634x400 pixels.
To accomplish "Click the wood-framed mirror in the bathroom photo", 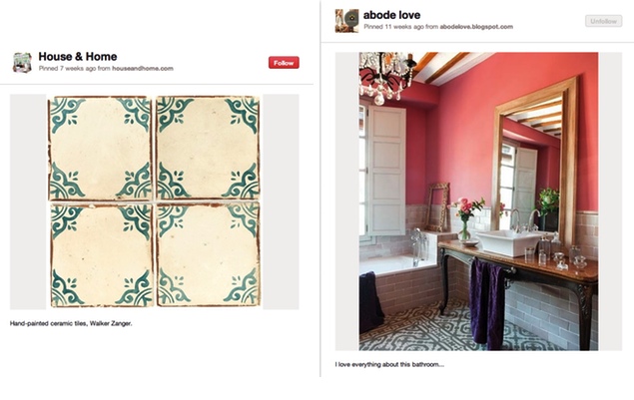I will (x=535, y=162).
